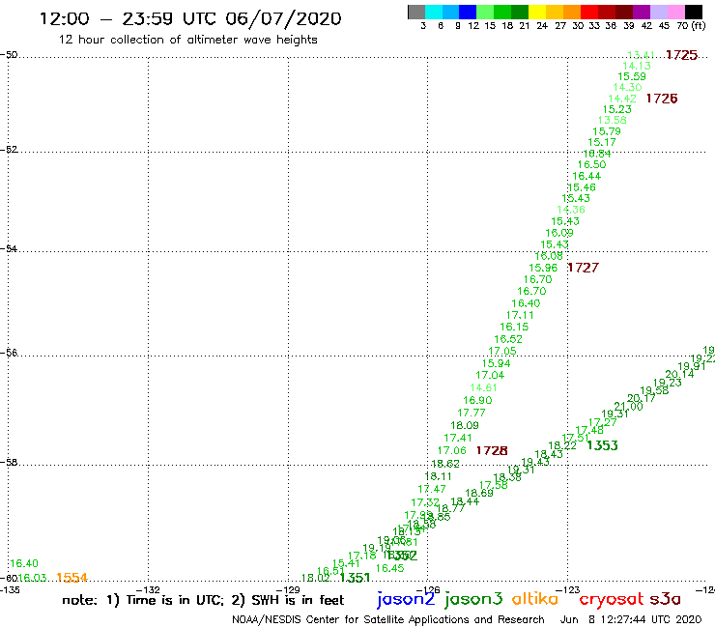Click the 16.09 wave height value
This screenshot has height=628, width=715.
(x=559, y=233)
